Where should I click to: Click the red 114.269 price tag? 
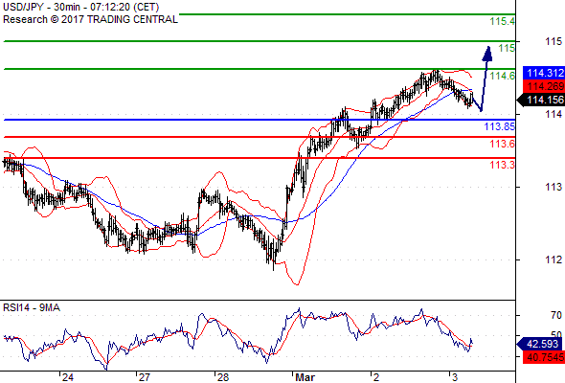(544, 86)
